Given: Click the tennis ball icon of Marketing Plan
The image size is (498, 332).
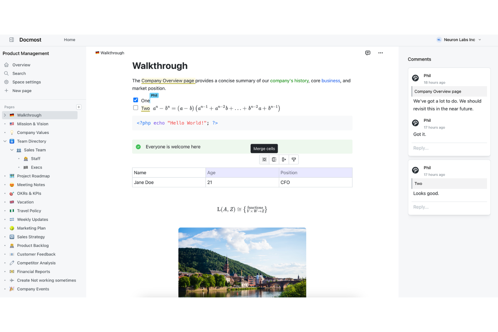Looking at the screenshot, I should tap(12, 228).
